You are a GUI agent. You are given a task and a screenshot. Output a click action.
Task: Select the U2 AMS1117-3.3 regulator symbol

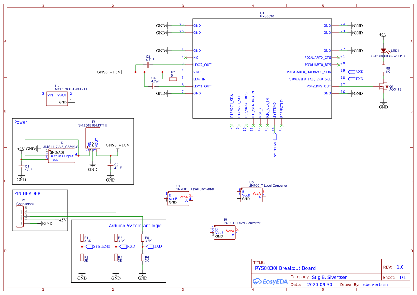[x=61, y=155]
